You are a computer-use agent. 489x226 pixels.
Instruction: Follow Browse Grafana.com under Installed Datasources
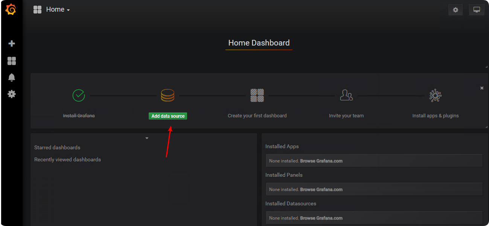coord(321,218)
